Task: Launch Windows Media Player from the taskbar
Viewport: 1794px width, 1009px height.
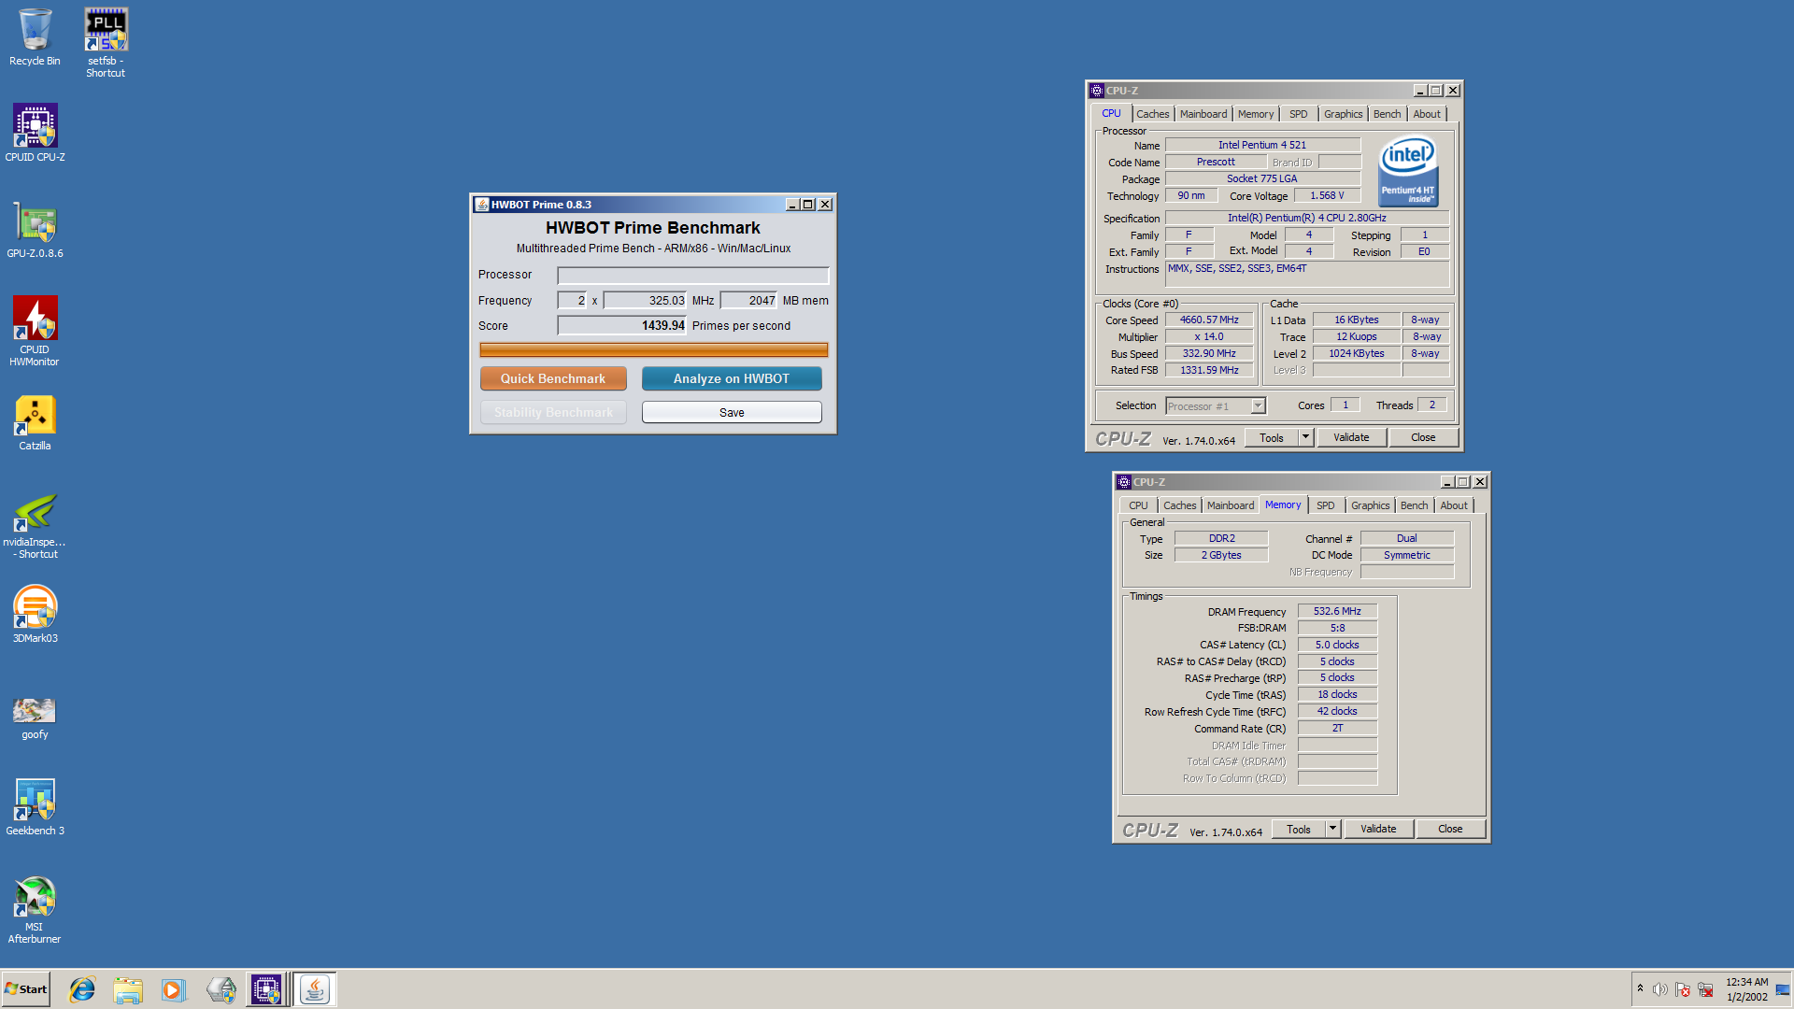Action: pos(173,989)
